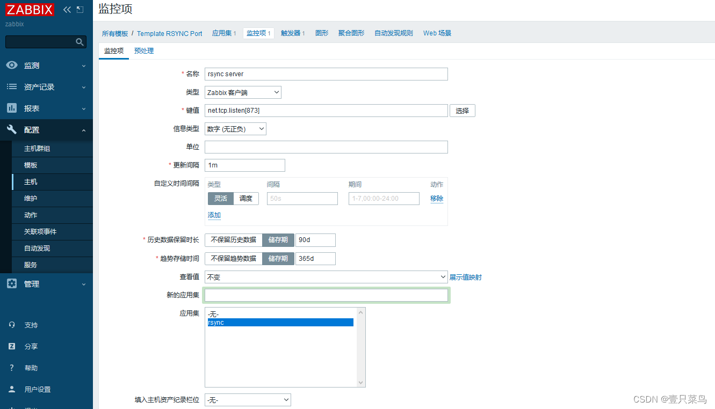715x409 pixels.
Task: Open the 信息类型 dropdown
Action: click(235, 129)
